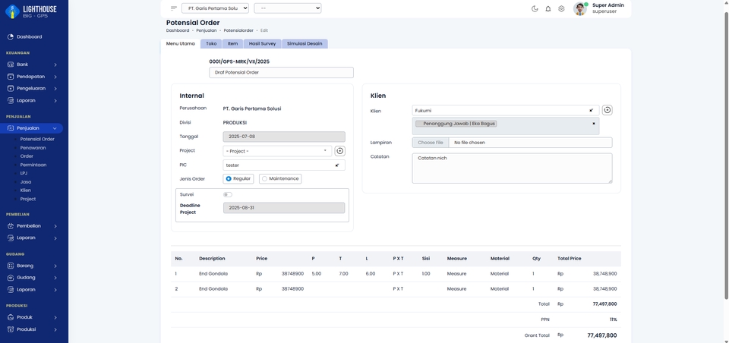Click Choose File for Lampiran
The width and height of the screenshot is (729, 343).
pos(431,143)
